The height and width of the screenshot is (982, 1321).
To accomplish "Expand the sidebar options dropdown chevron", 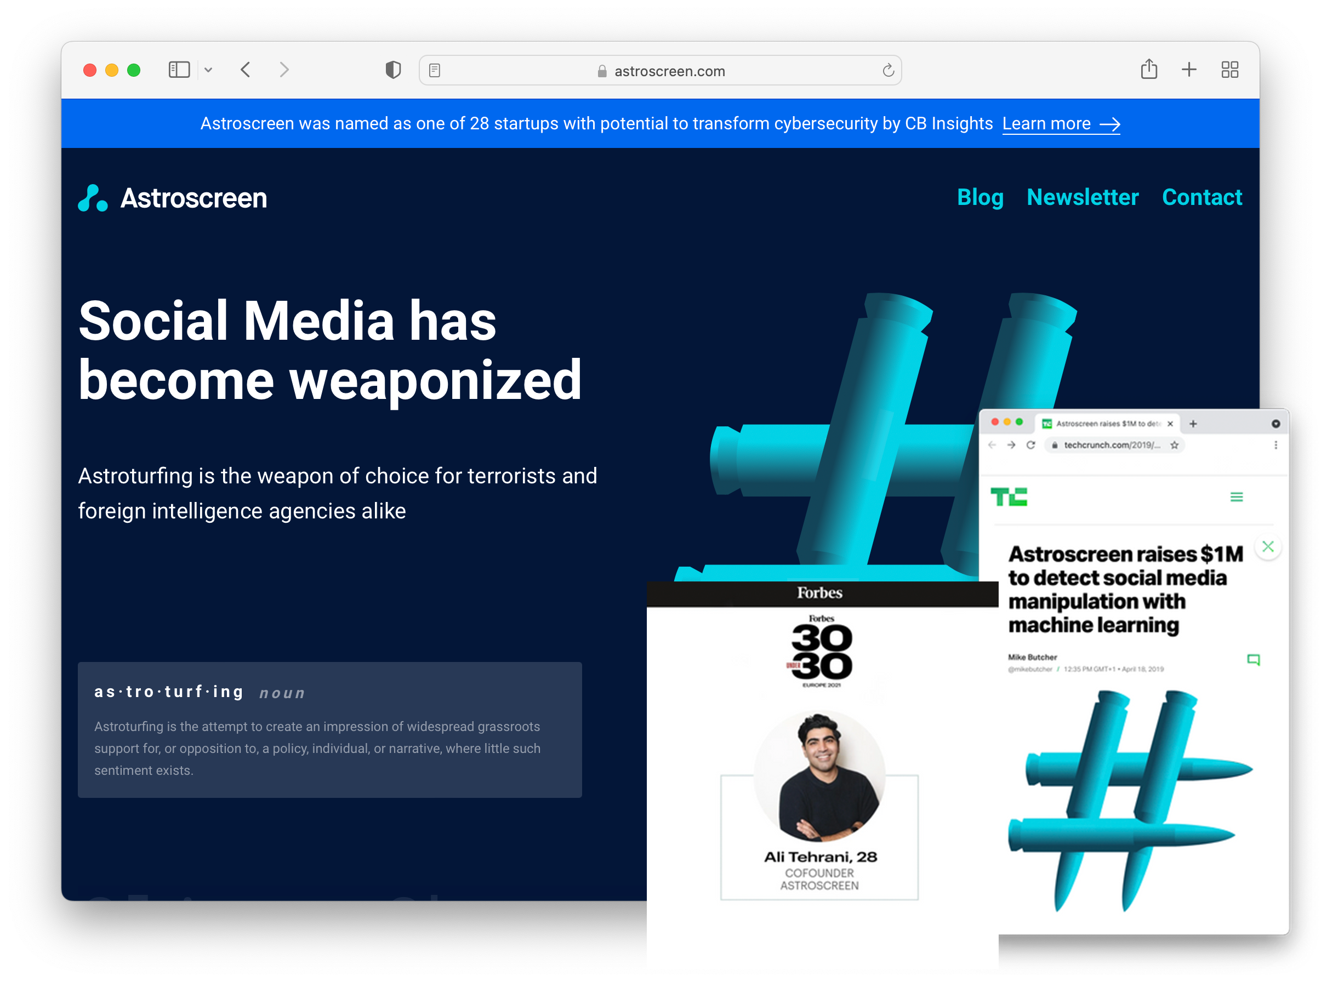I will [208, 70].
